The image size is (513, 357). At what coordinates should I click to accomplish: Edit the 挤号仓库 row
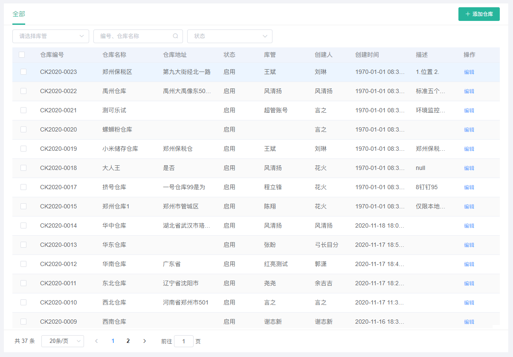[x=469, y=187]
